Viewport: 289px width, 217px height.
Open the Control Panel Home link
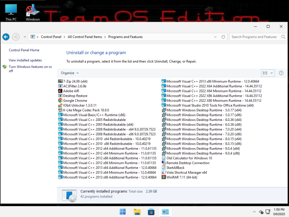(x=24, y=50)
